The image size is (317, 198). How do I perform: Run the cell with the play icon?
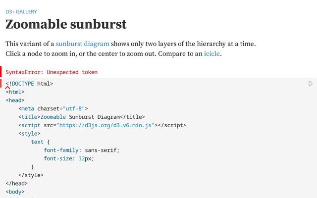point(311,84)
